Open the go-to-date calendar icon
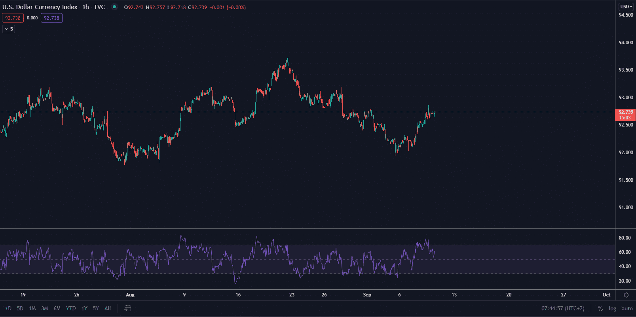The image size is (636, 317). (x=127, y=308)
